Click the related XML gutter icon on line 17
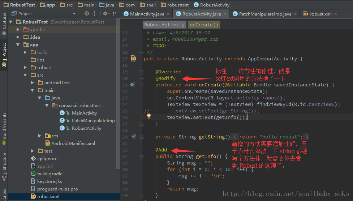Image resolution: width=353 pixels, height=201 pixels. point(133,58)
